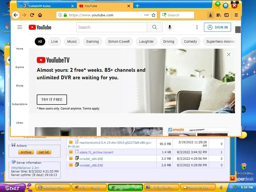Select the Driving filter chip
This screenshot has width=256, height=192.
pyautogui.click(x=169, y=41)
